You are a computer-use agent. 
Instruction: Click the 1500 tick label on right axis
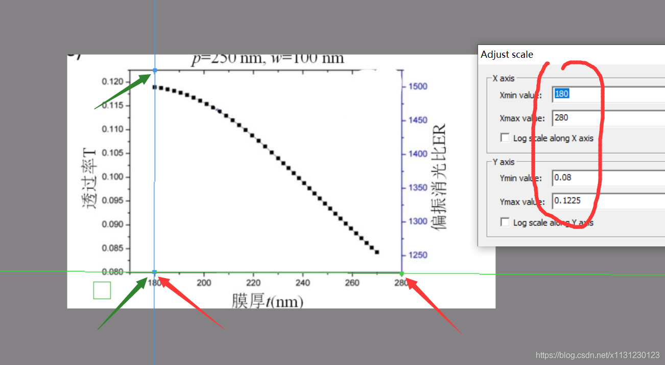(x=418, y=86)
